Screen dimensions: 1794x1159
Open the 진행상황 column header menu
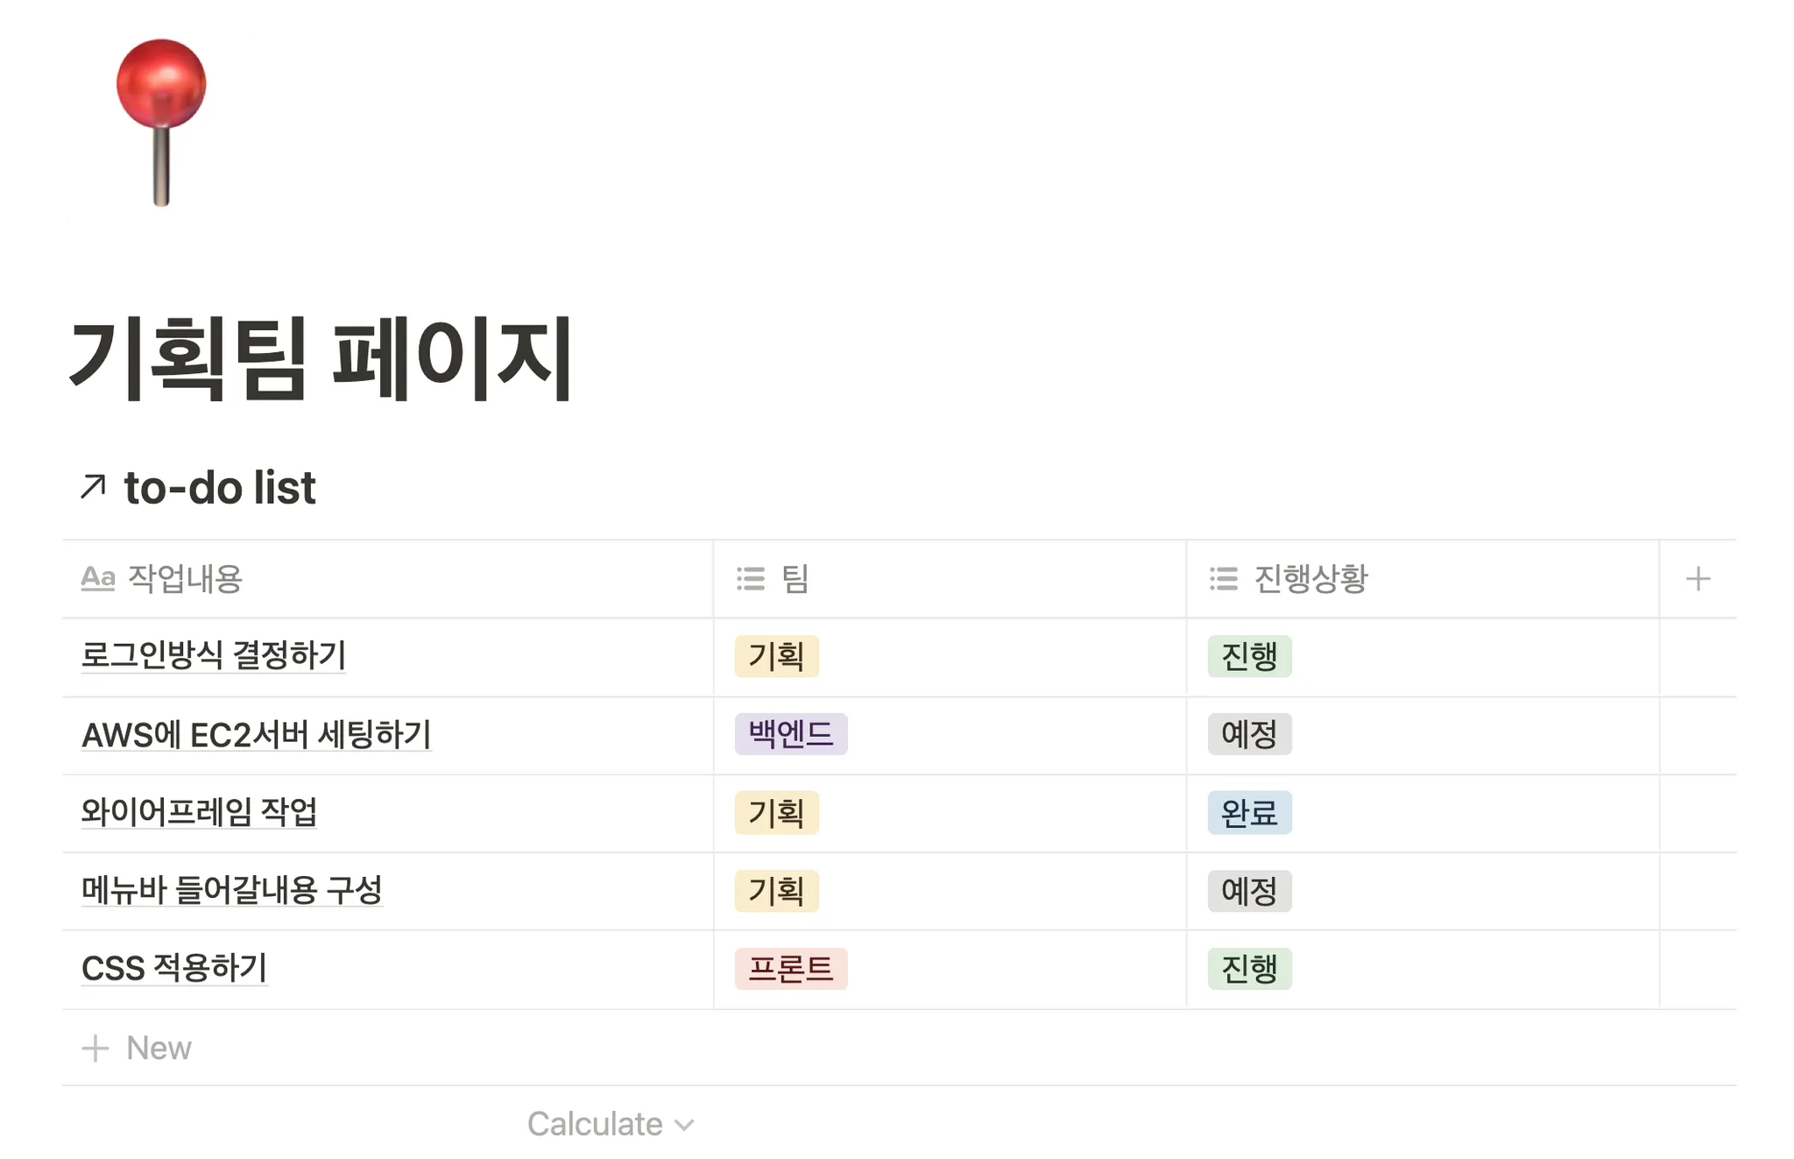[1423, 578]
